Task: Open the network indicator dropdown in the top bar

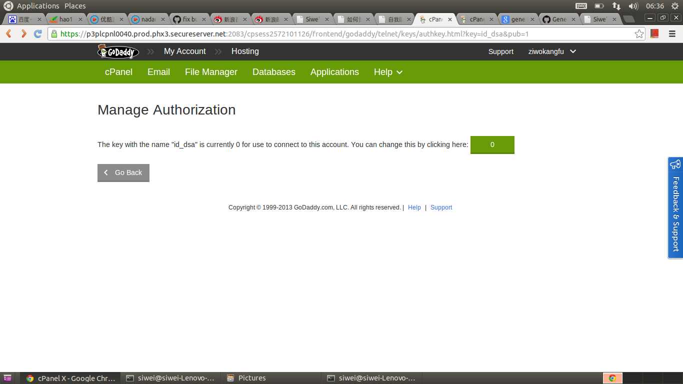Action: point(616,6)
